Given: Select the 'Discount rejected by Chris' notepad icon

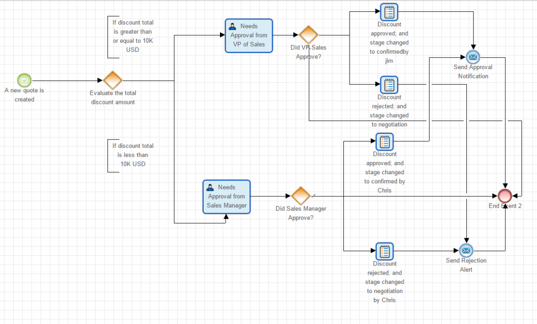Looking at the screenshot, I should (384, 251).
